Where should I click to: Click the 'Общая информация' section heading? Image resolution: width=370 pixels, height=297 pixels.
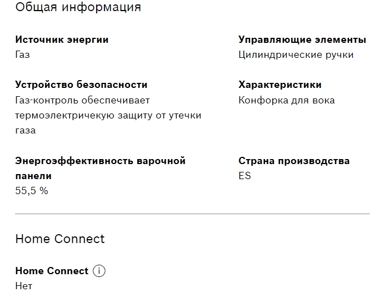[78, 7]
